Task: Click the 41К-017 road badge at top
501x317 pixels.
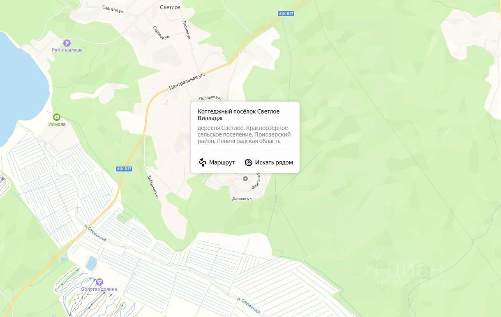Action: [x=286, y=14]
